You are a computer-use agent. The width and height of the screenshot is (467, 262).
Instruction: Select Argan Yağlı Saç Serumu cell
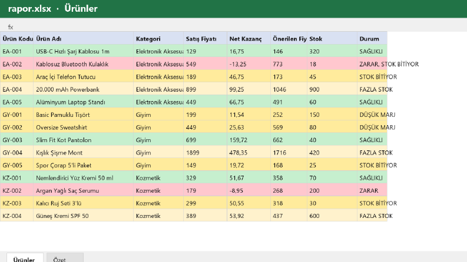[84, 190]
